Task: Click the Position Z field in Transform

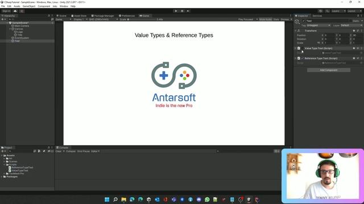Action: [358, 35]
